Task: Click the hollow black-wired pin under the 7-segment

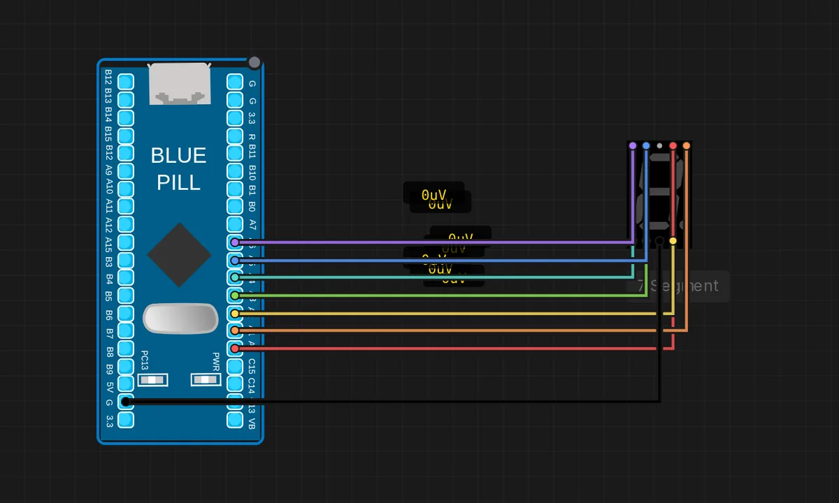Action: 659,240
